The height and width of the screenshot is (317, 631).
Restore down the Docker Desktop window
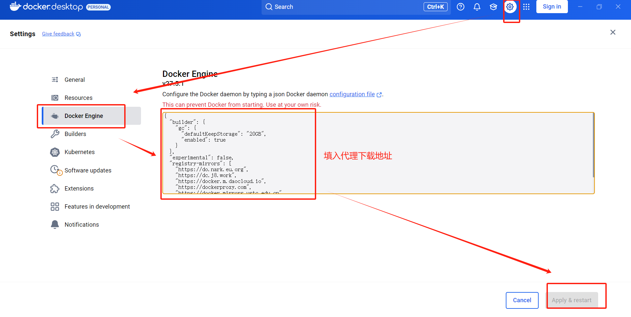pyautogui.click(x=599, y=7)
